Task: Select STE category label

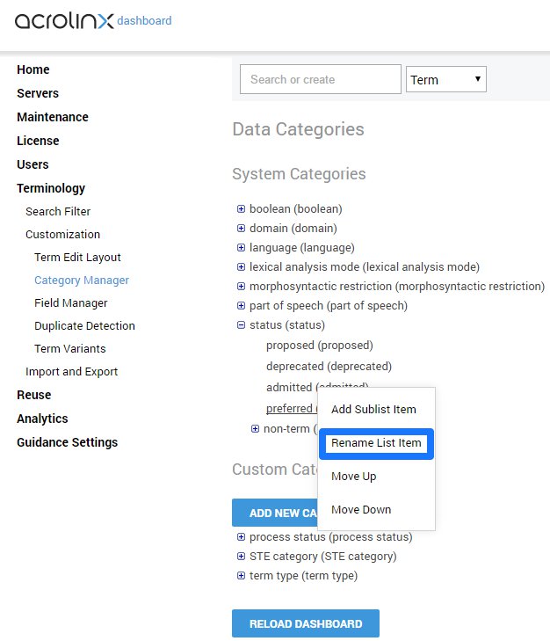Action: [323, 557]
